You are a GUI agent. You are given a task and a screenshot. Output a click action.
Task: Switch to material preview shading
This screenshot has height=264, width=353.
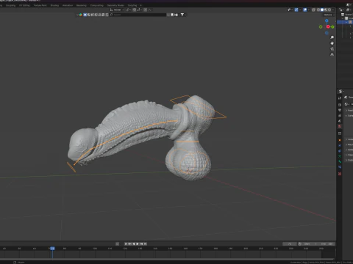point(326,10)
